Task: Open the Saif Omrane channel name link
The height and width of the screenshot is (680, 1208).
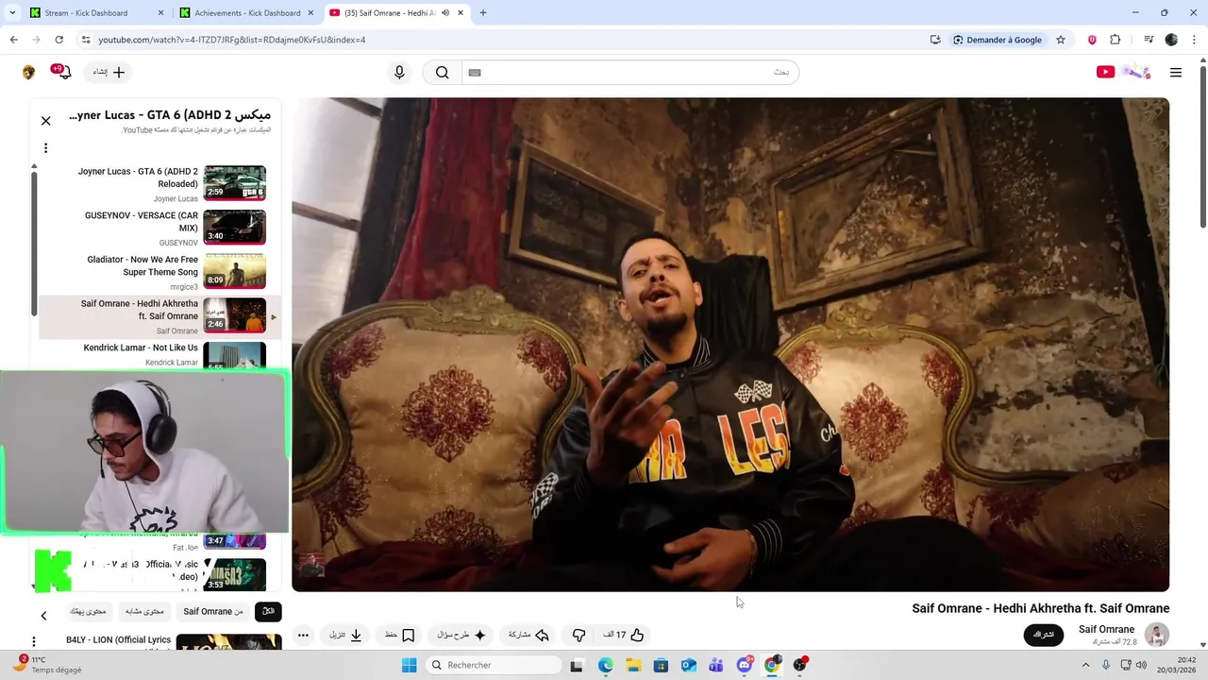Action: (x=1106, y=629)
